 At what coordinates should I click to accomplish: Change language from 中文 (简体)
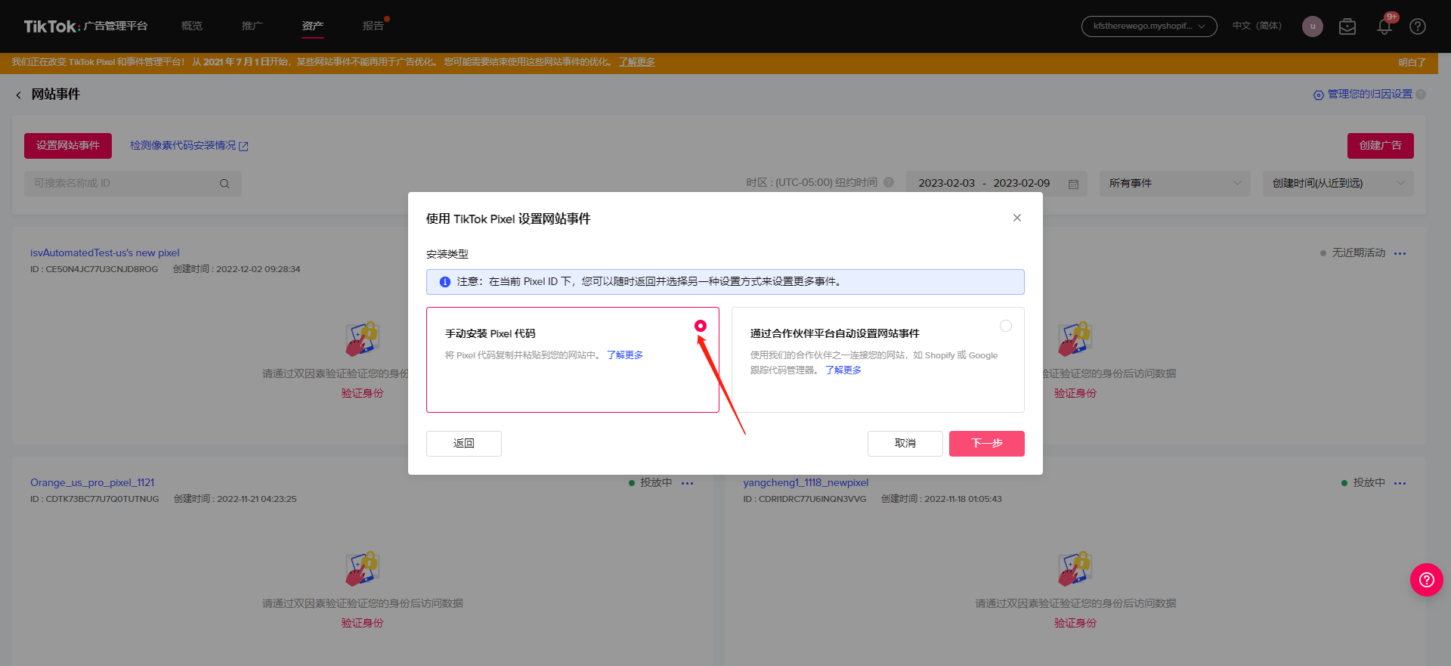(x=1257, y=26)
